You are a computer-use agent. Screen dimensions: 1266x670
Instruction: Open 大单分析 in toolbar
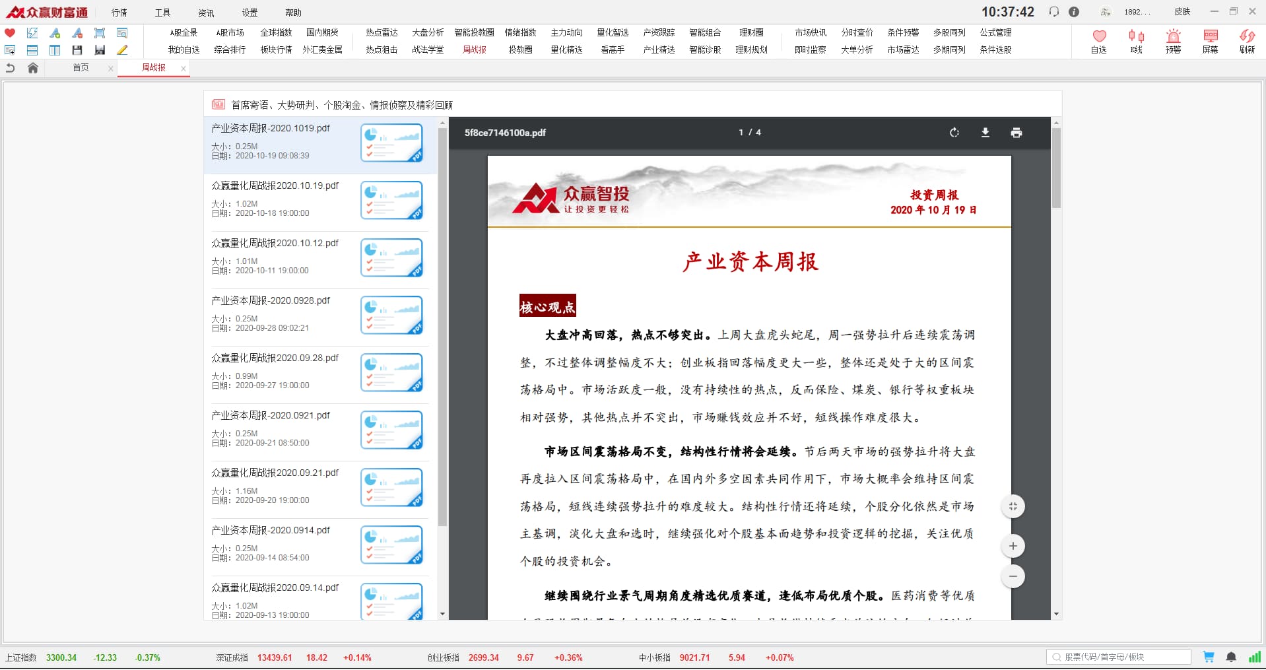pos(857,50)
